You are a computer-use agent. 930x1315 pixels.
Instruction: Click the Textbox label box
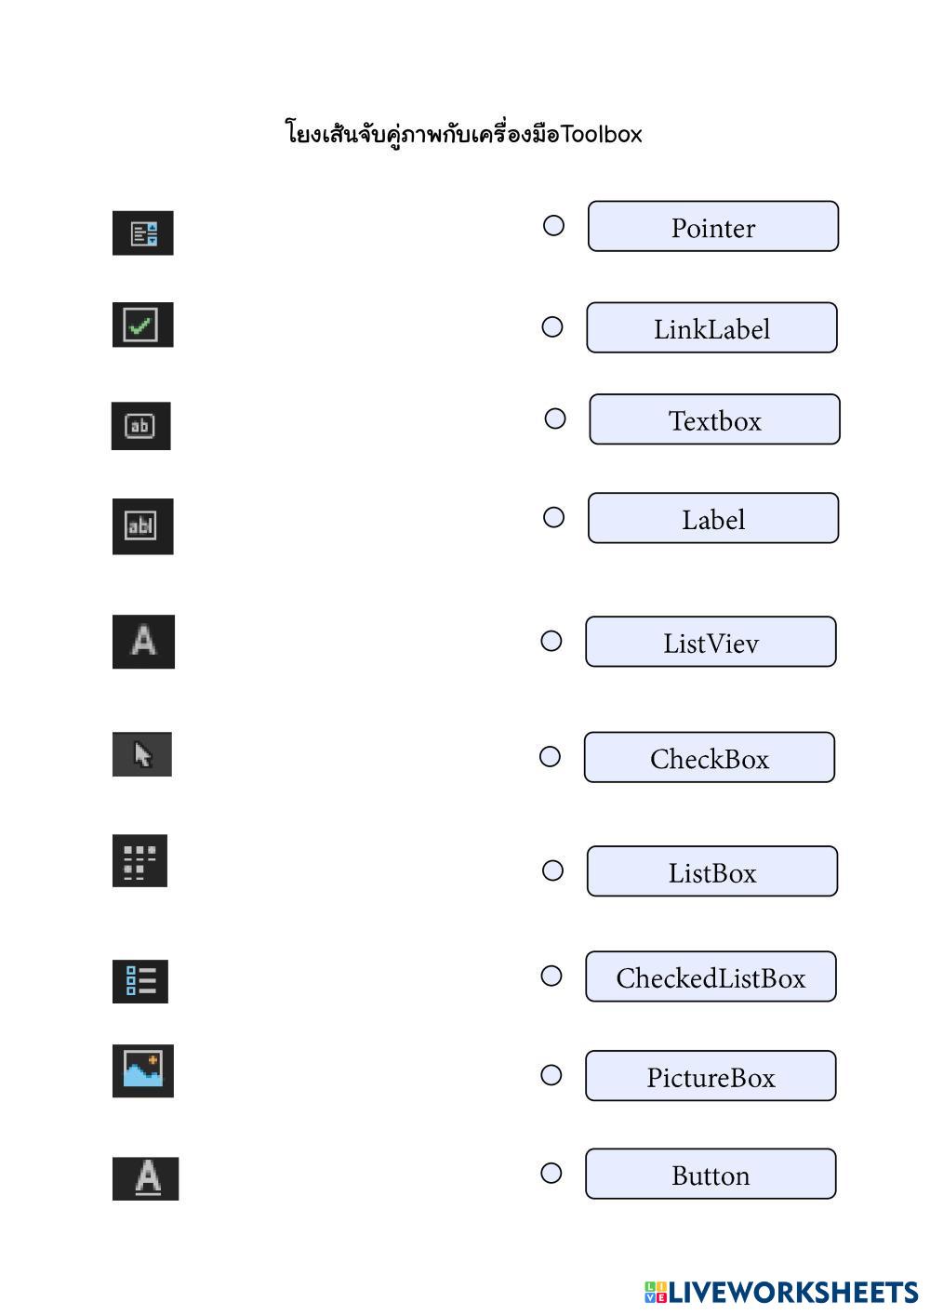coord(714,419)
